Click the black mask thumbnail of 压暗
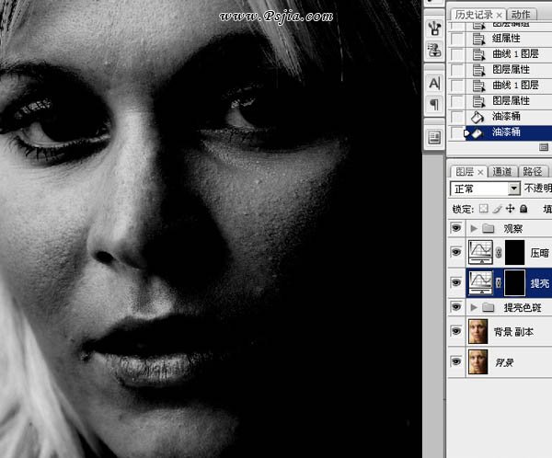 pyautogui.click(x=514, y=252)
